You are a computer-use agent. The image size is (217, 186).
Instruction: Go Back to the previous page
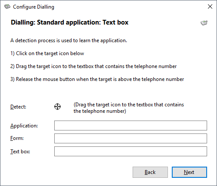(150, 172)
